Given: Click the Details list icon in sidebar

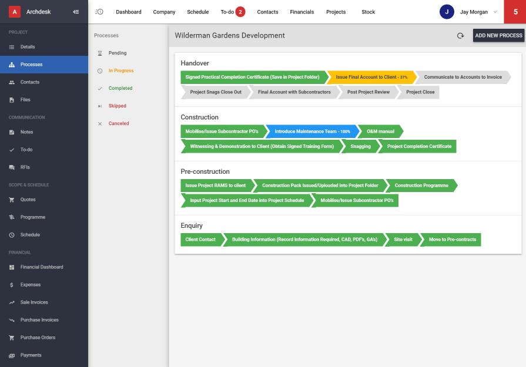Looking at the screenshot, I should coord(12,47).
